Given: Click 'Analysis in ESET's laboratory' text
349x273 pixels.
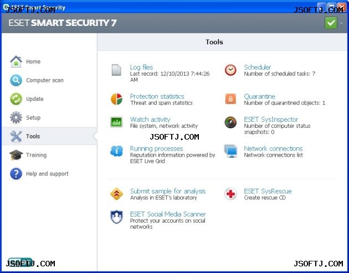Looking at the screenshot, I should coord(163,198).
